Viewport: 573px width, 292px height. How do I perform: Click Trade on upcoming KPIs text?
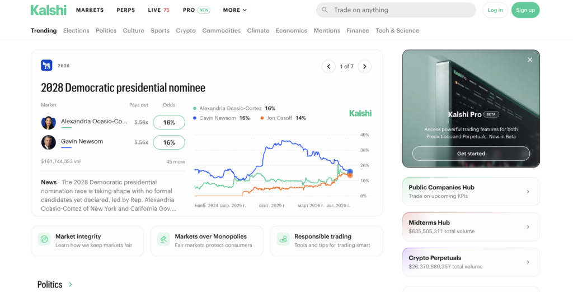coord(438,196)
